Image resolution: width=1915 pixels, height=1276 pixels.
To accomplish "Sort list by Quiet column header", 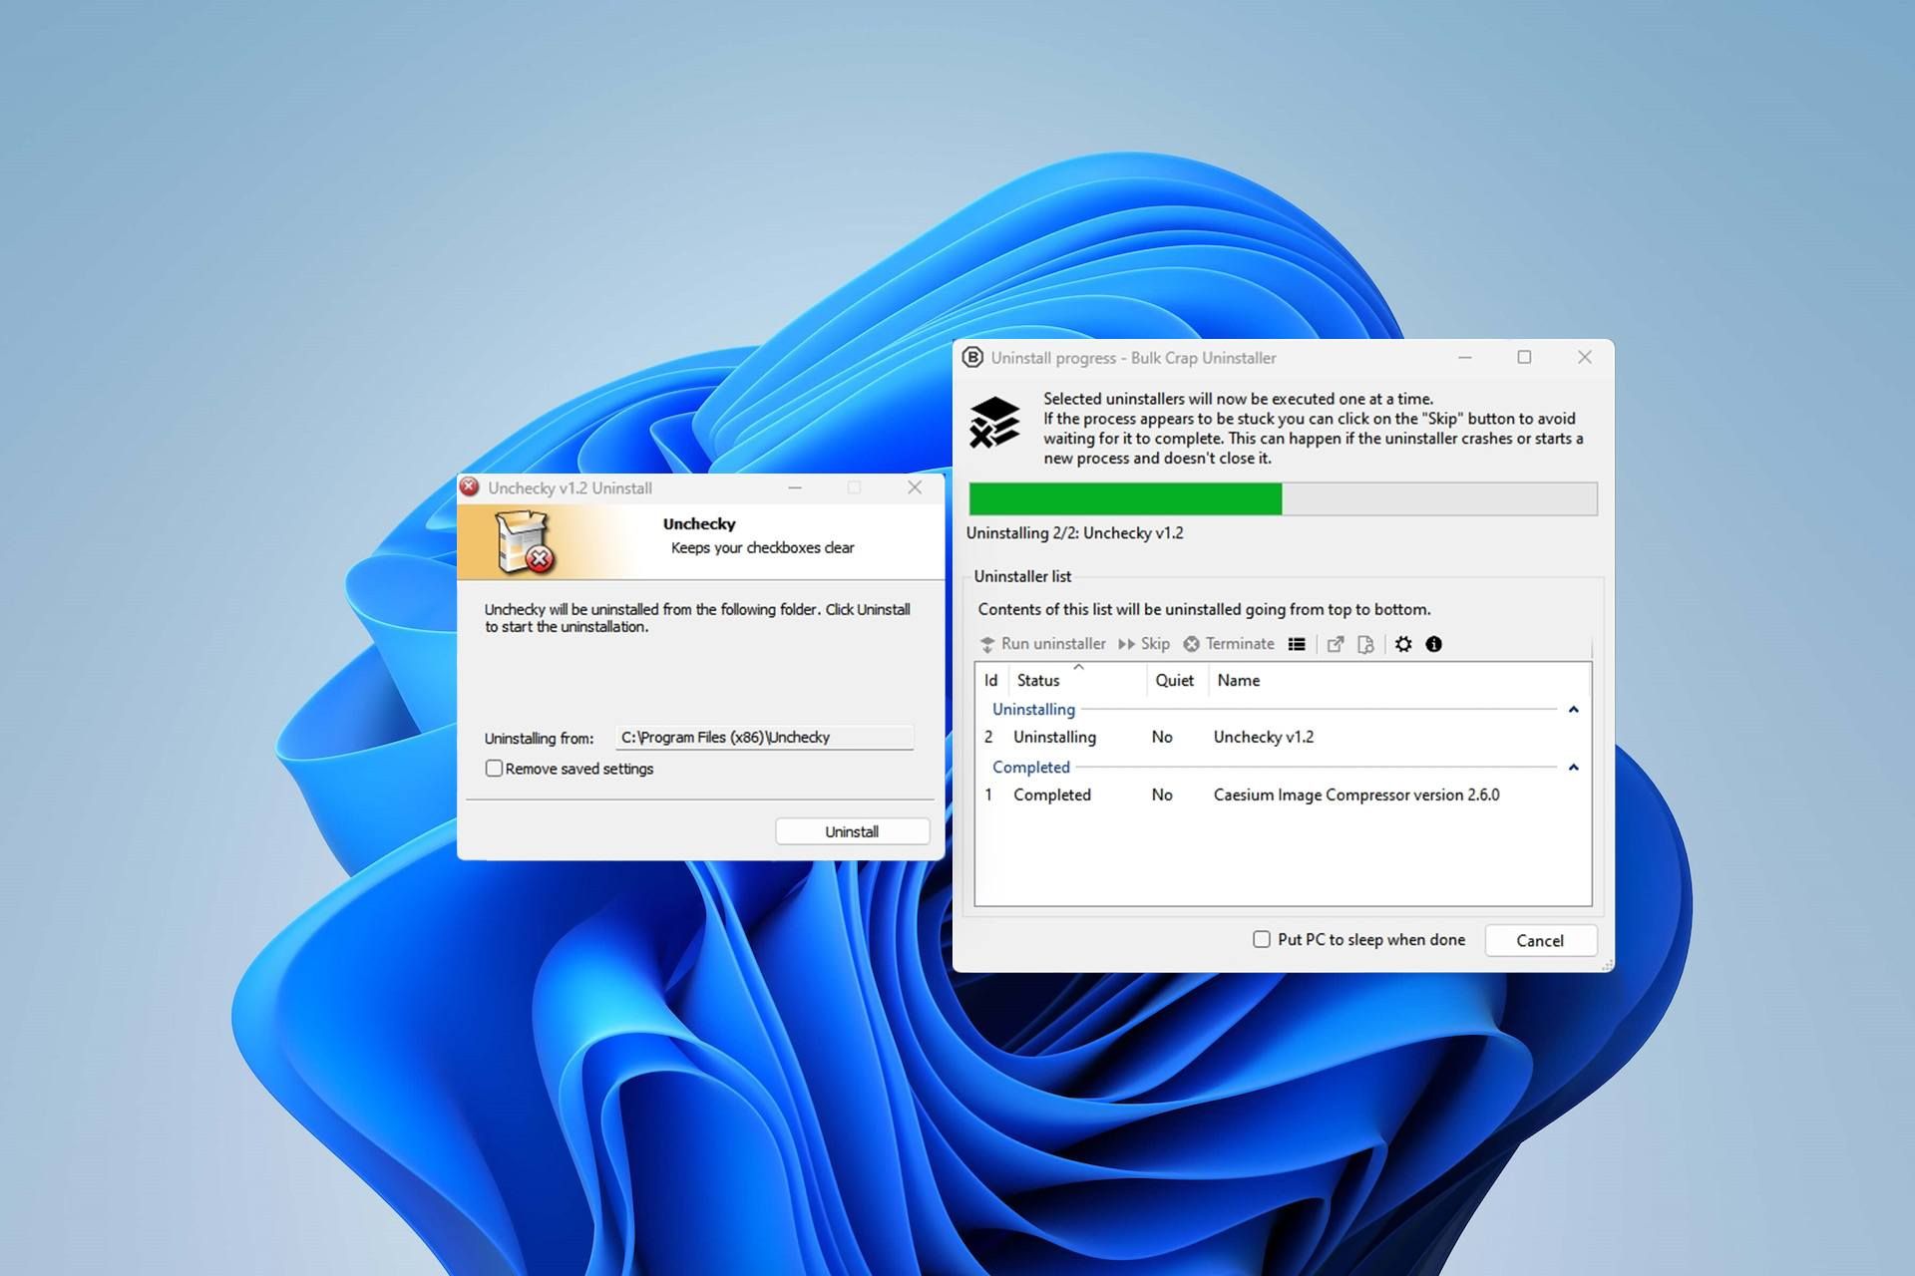I will coord(1177,680).
